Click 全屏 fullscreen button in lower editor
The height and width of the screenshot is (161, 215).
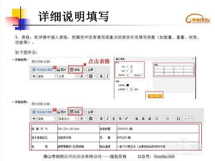click(89, 112)
